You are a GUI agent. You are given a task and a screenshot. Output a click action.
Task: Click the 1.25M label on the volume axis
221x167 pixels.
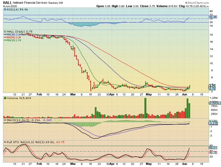pyautogui.click(x=214, y=98)
